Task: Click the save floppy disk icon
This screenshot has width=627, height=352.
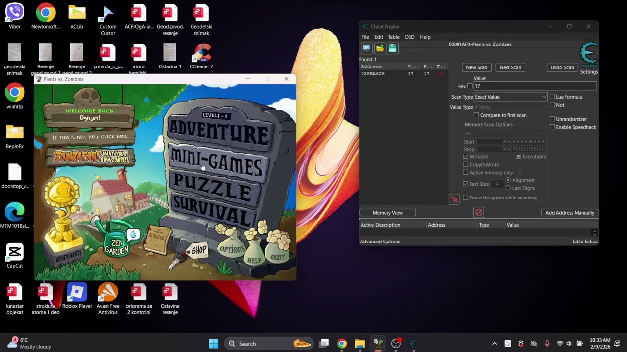Action: coord(392,48)
